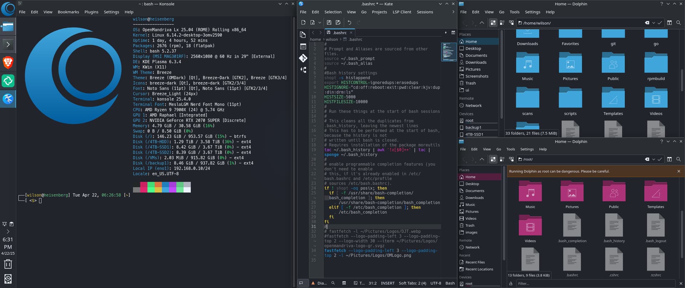
Task: Save the .bashrc file in Kate
Action: coord(329,22)
